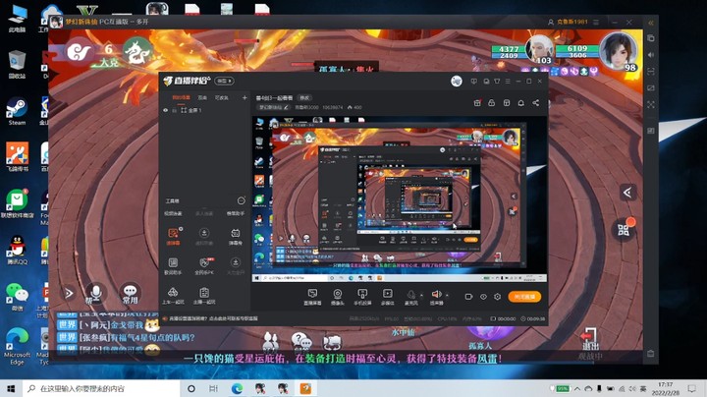Open the streaming app hamburger menu
The height and width of the screenshot is (397, 707).
[x=508, y=82]
